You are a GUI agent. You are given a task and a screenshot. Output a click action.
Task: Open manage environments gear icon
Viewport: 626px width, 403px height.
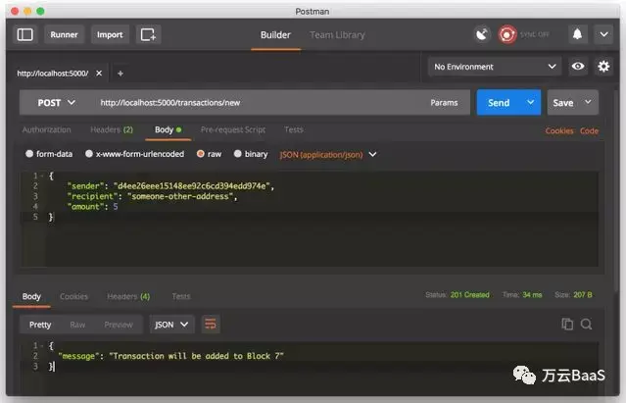[x=603, y=67]
